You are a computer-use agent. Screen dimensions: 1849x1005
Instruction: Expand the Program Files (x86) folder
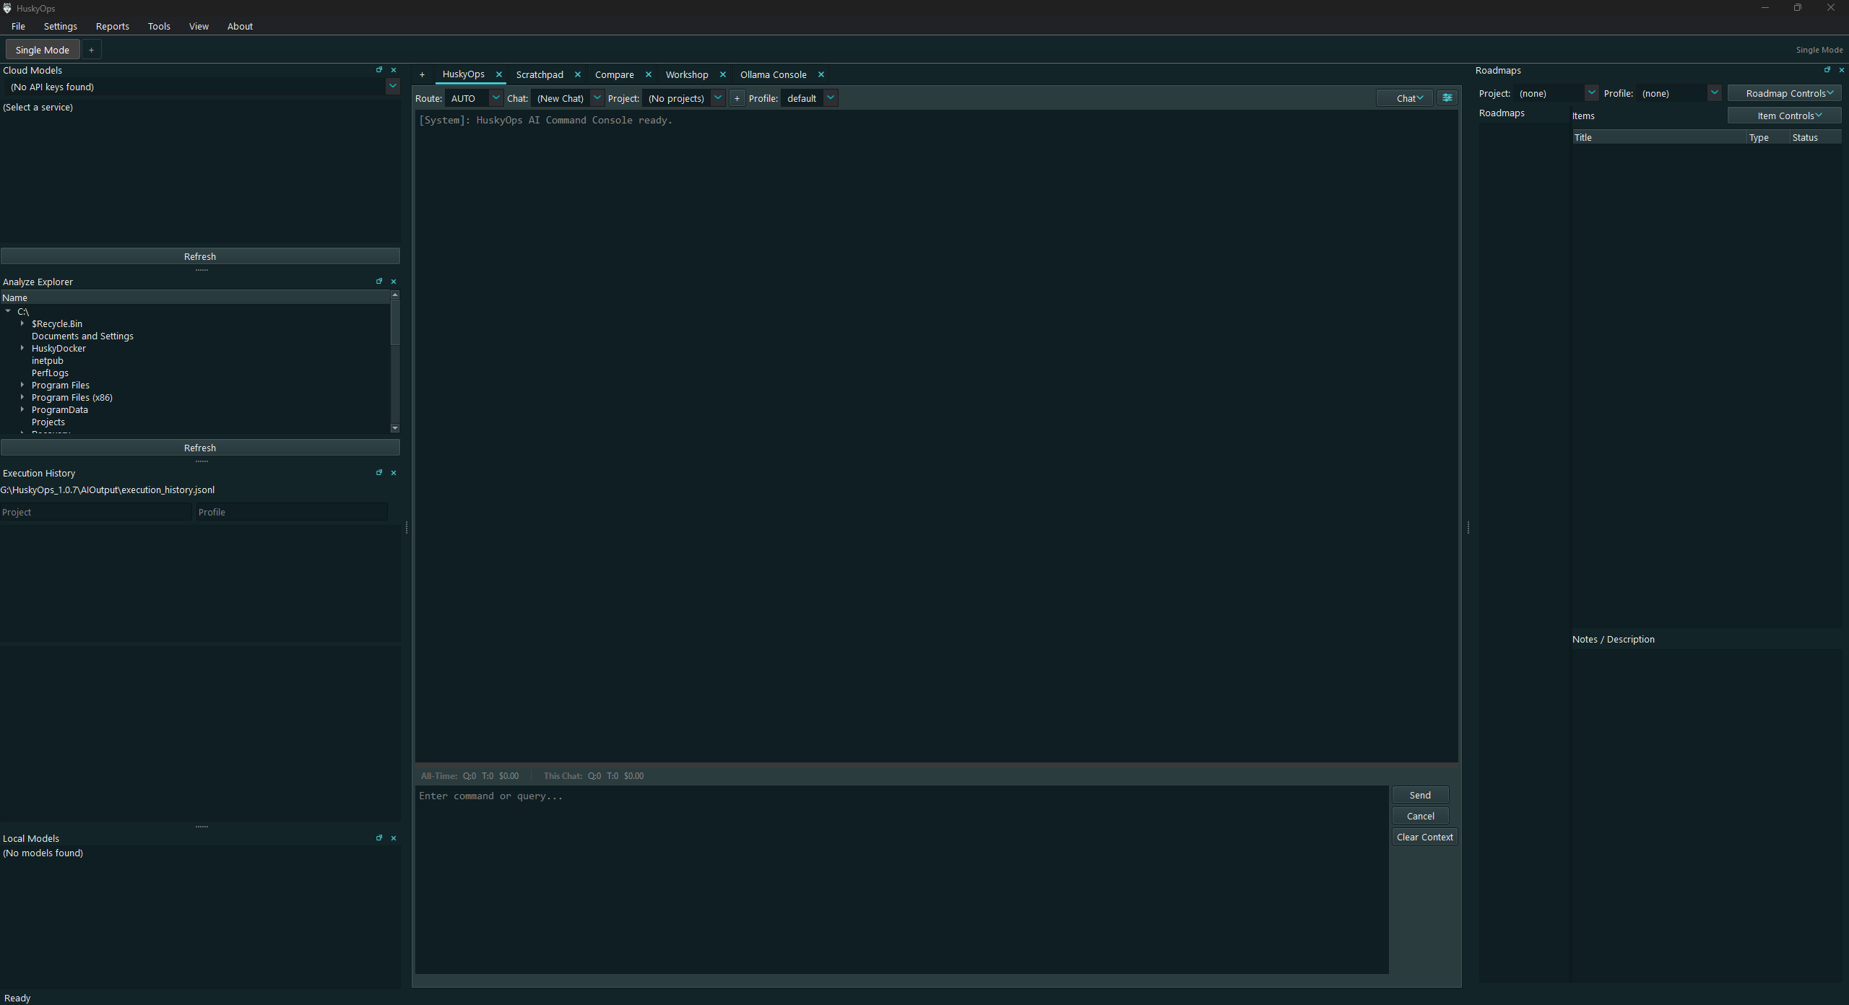point(22,397)
